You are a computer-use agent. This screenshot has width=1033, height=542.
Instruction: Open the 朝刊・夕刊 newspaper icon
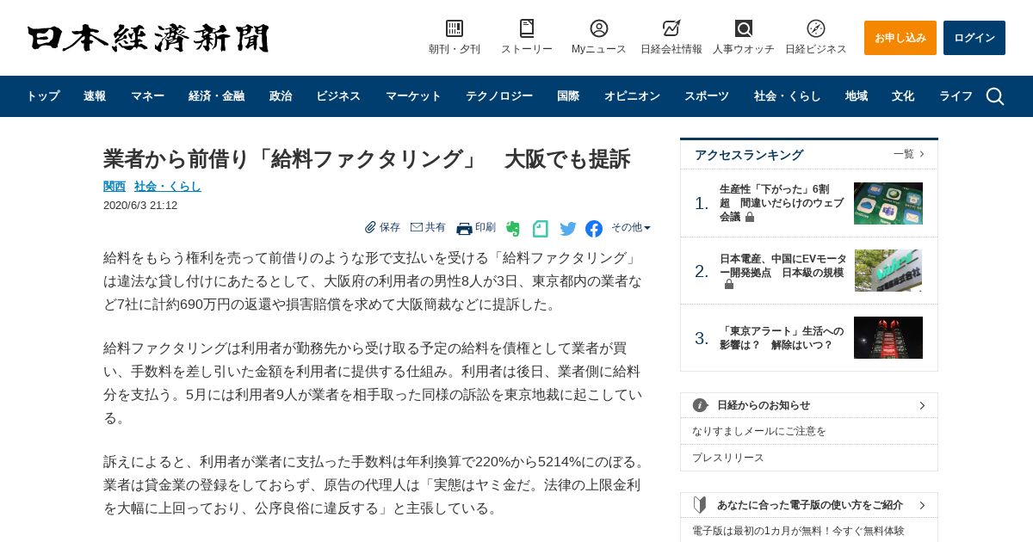(455, 28)
